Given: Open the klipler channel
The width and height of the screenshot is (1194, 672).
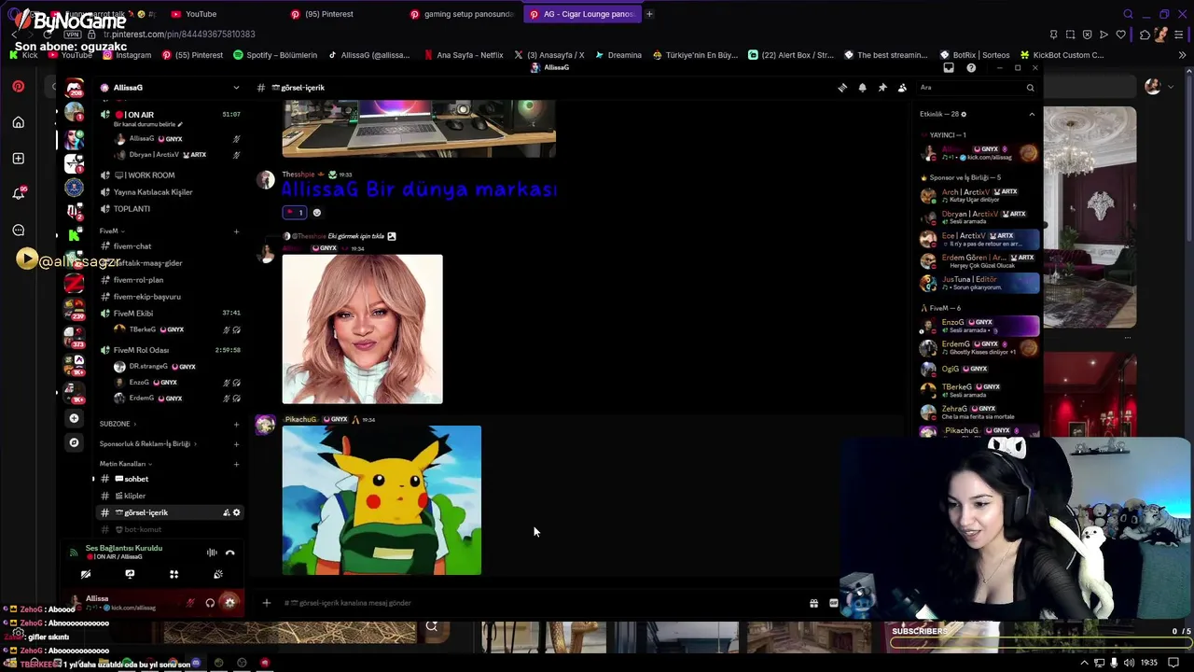Looking at the screenshot, I should click(171, 496).
